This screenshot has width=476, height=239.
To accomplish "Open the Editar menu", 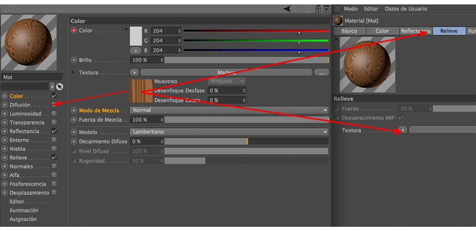I will 371,9.
